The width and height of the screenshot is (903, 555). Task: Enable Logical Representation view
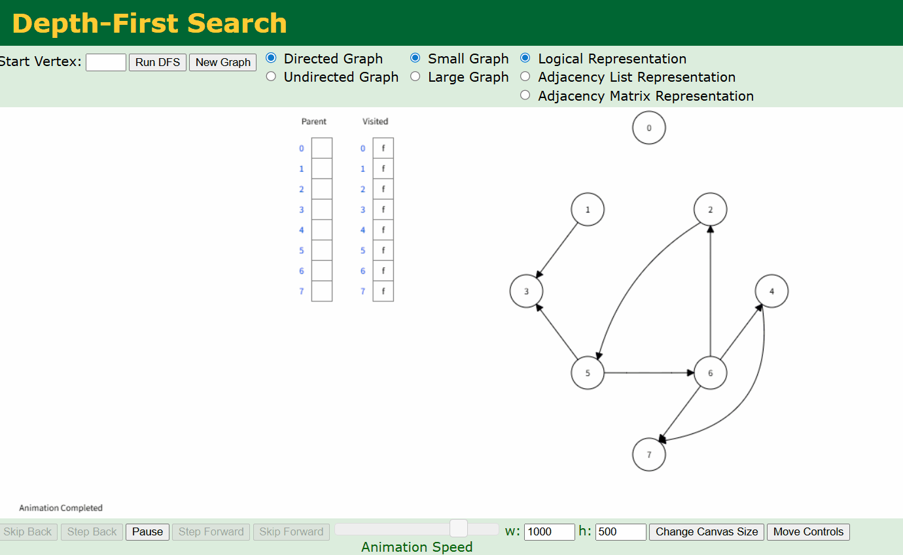click(525, 58)
